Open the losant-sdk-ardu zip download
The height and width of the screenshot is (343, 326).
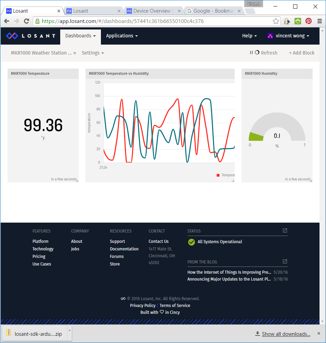point(34,333)
